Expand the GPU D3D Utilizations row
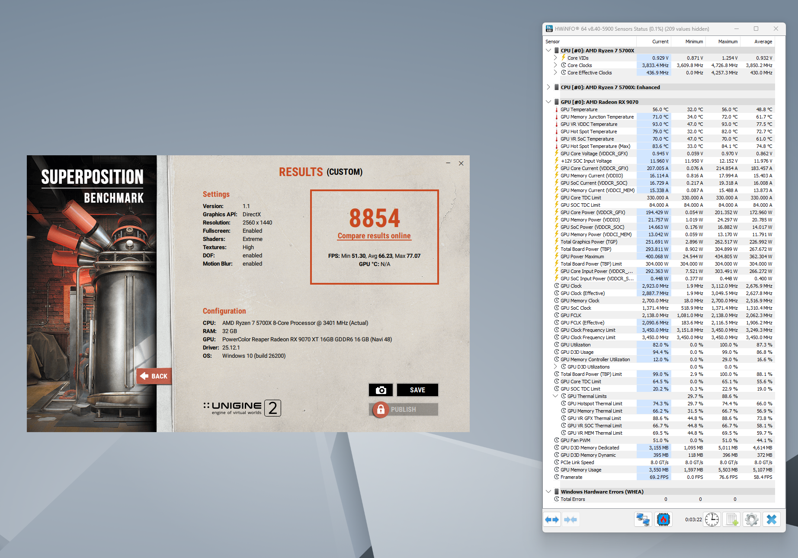 click(555, 367)
